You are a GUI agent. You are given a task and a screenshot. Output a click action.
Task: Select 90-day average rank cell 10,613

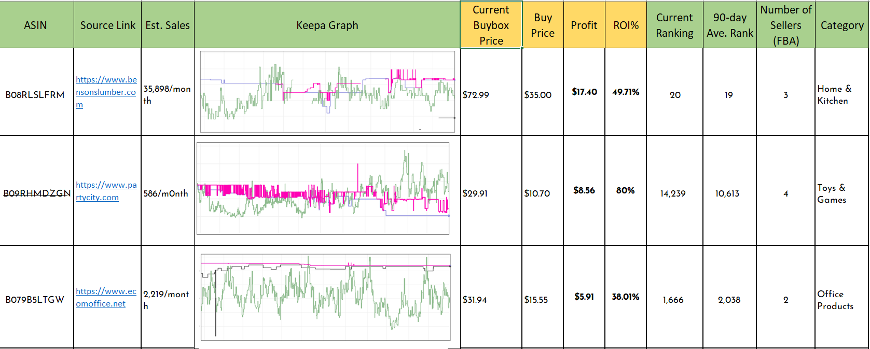pyautogui.click(x=729, y=190)
